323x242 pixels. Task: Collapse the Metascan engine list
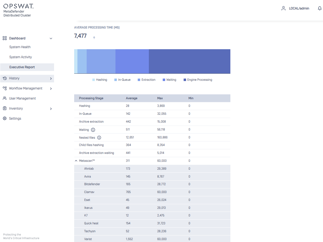point(76,161)
